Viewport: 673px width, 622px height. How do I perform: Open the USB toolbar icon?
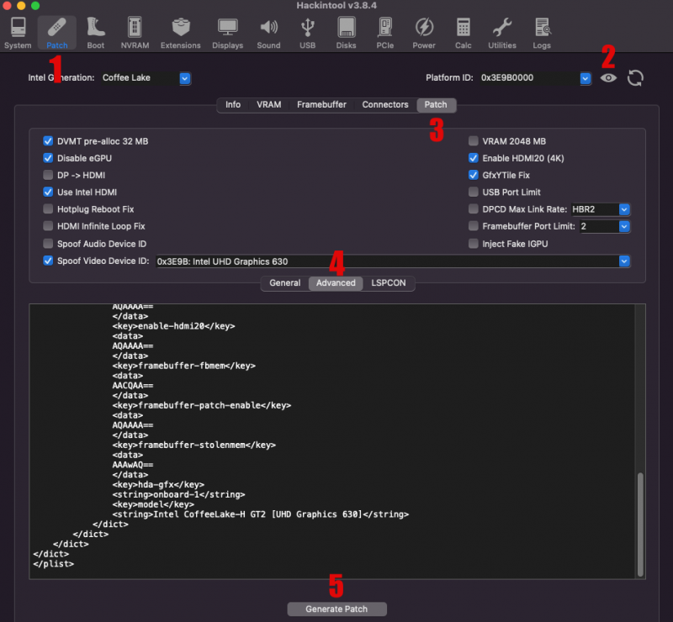[307, 33]
